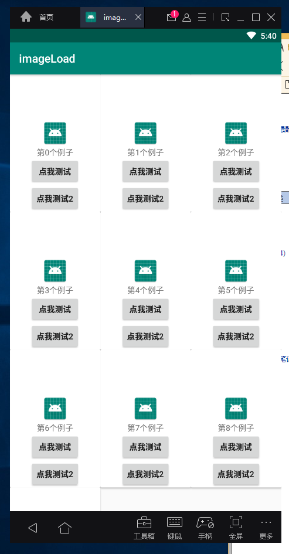
Task: Select the 第7个例子 label
Action: [145, 428]
